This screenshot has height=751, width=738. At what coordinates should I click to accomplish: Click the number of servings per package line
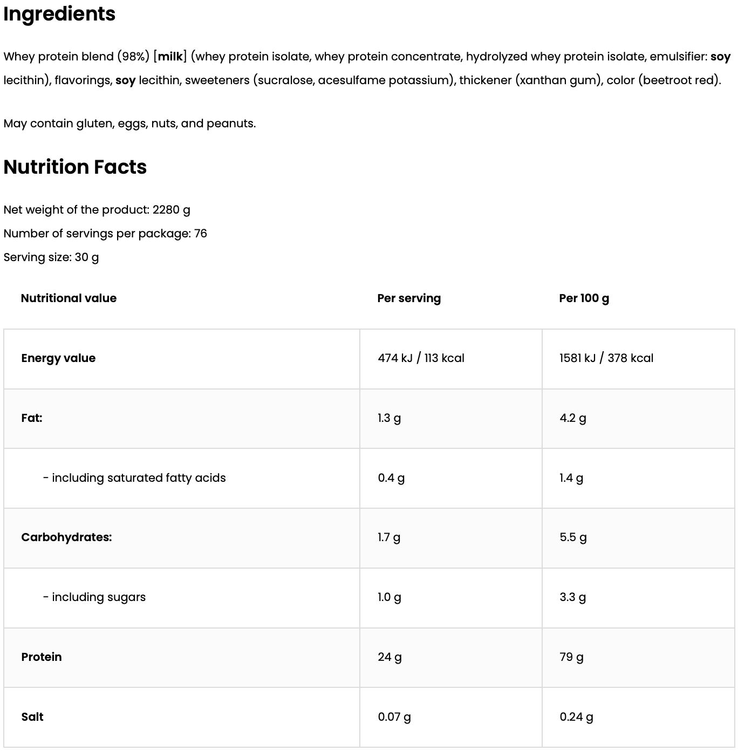[105, 234]
